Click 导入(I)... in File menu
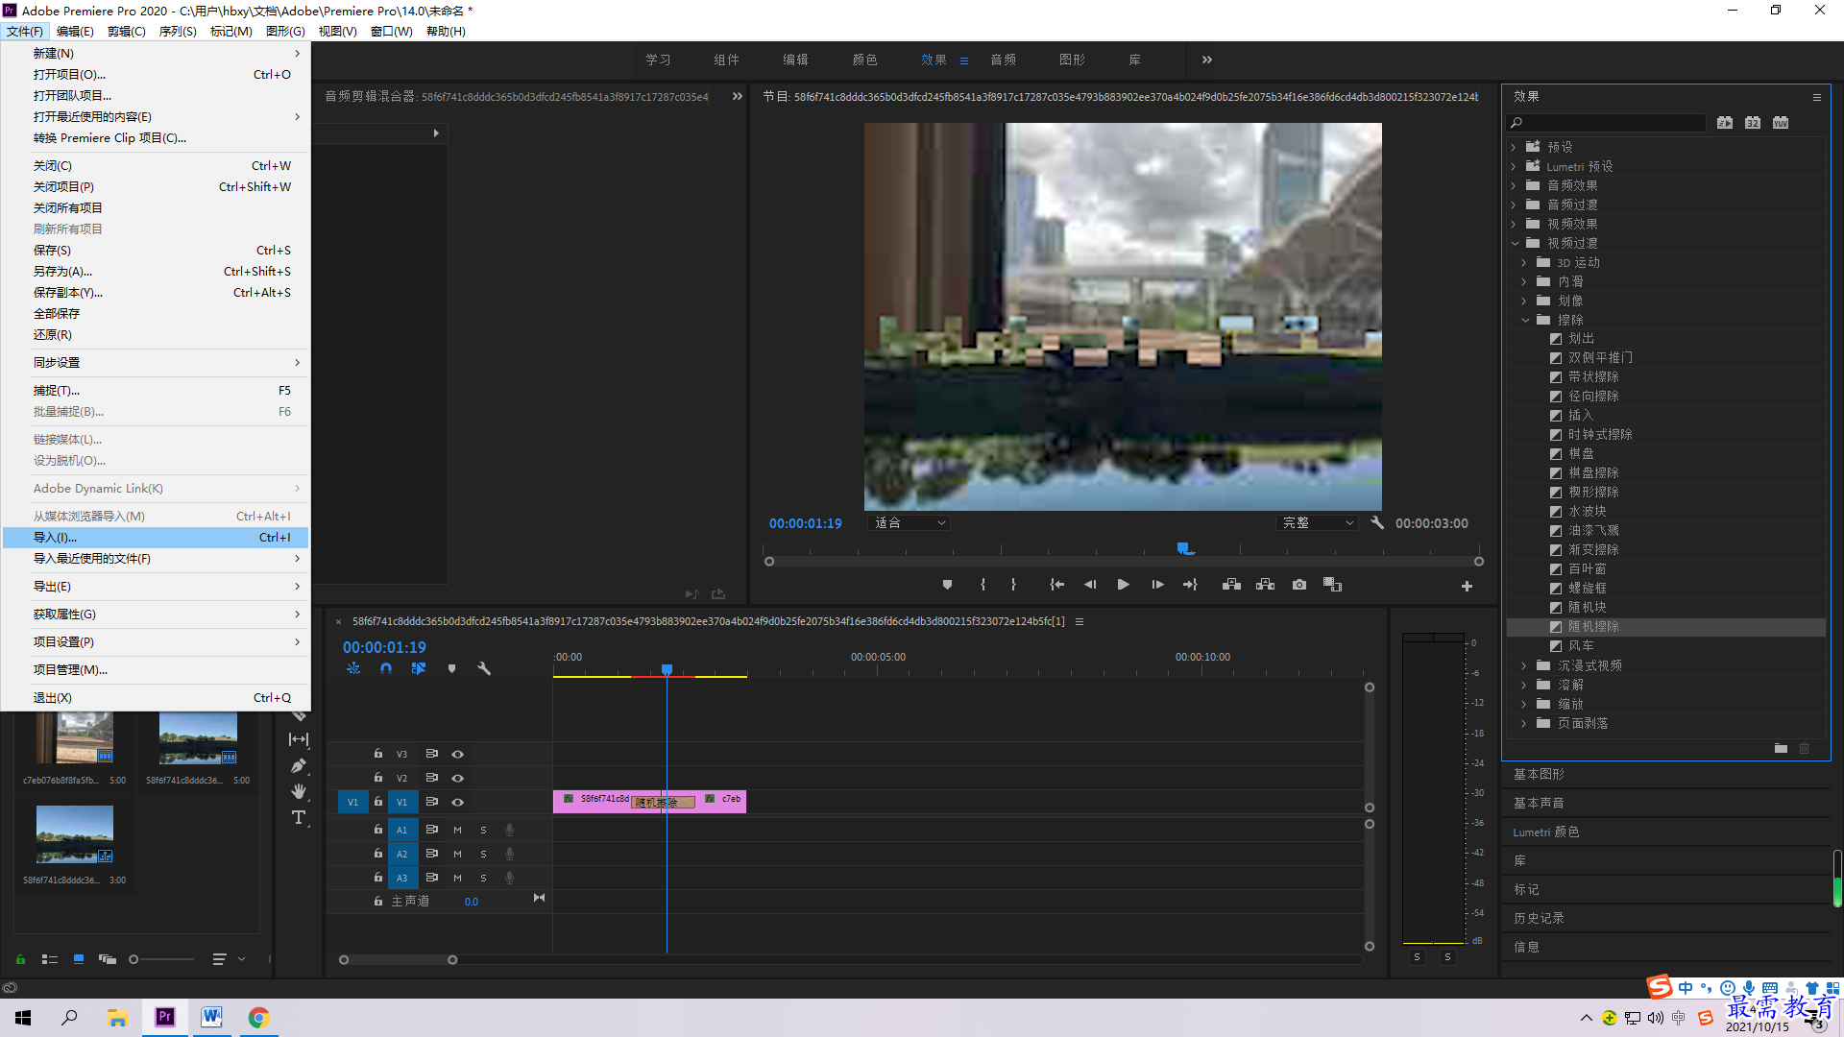The width and height of the screenshot is (1844, 1037). [x=156, y=538]
